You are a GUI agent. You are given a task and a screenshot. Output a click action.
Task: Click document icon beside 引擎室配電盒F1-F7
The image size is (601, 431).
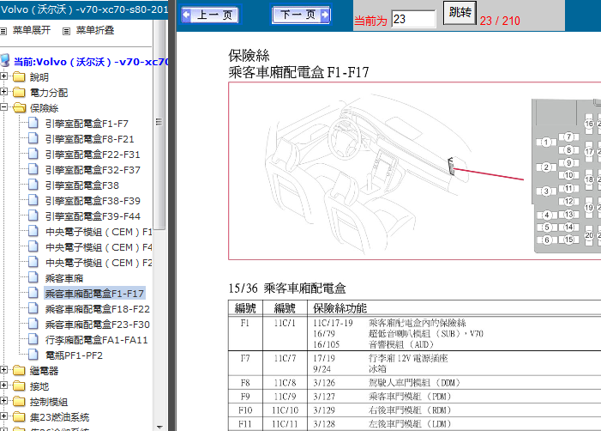pos(33,123)
